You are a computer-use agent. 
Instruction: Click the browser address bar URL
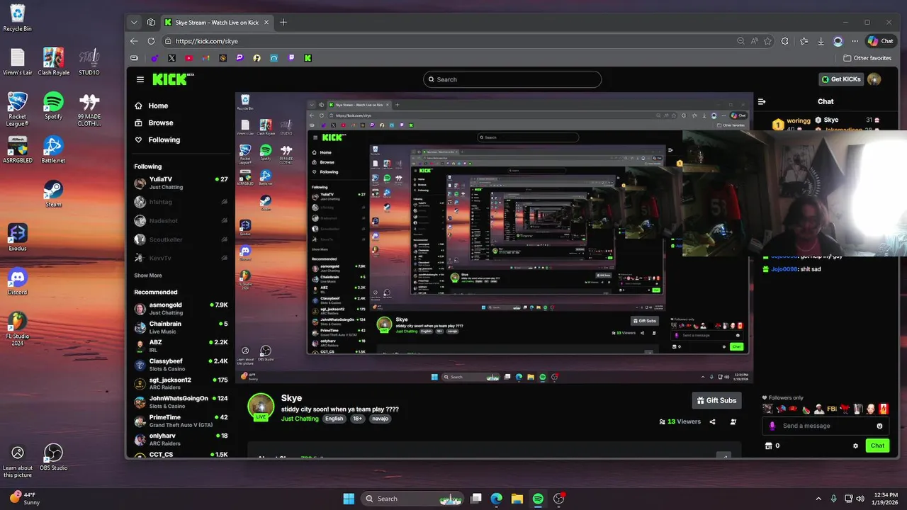click(x=207, y=41)
